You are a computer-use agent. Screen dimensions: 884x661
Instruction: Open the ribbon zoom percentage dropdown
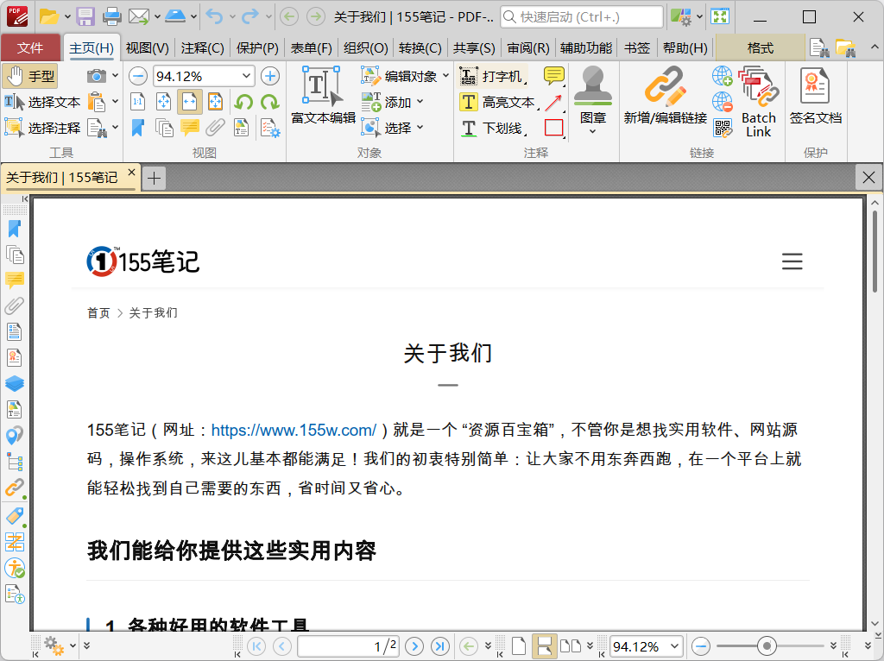(246, 76)
